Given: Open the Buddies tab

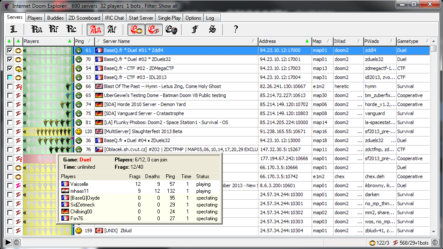Looking at the screenshot, I should 55,18.
